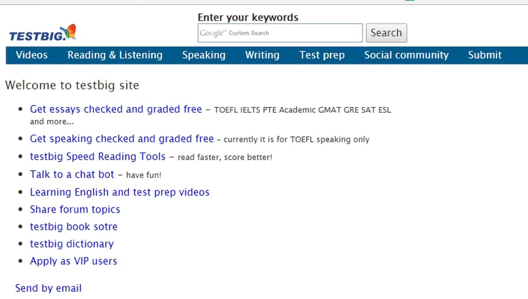528x299 pixels.
Task: Open the Social community section
Action: coord(406,55)
